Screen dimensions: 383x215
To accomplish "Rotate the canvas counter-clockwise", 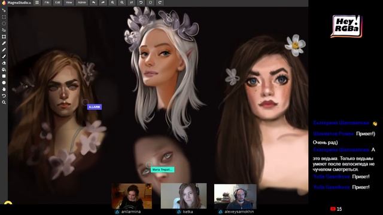I will 141,2.
